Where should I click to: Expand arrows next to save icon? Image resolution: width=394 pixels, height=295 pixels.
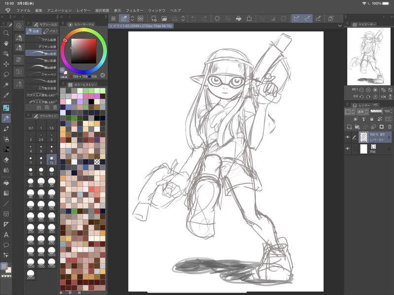click(183, 18)
